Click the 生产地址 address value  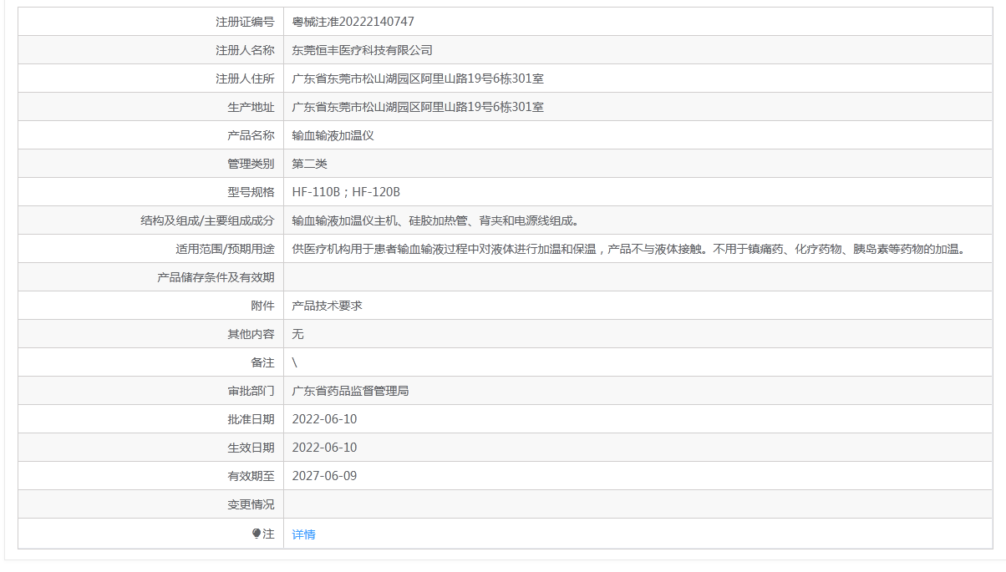418,107
